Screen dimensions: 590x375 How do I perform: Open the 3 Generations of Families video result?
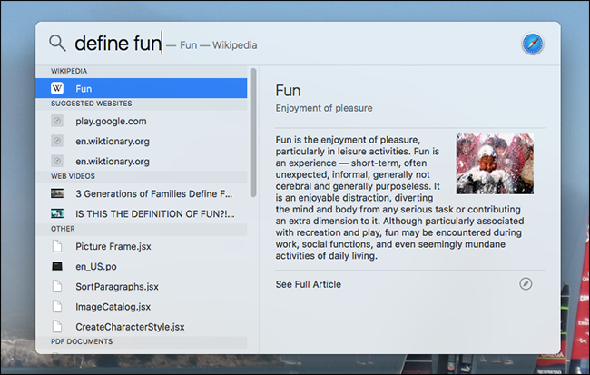pos(142,194)
